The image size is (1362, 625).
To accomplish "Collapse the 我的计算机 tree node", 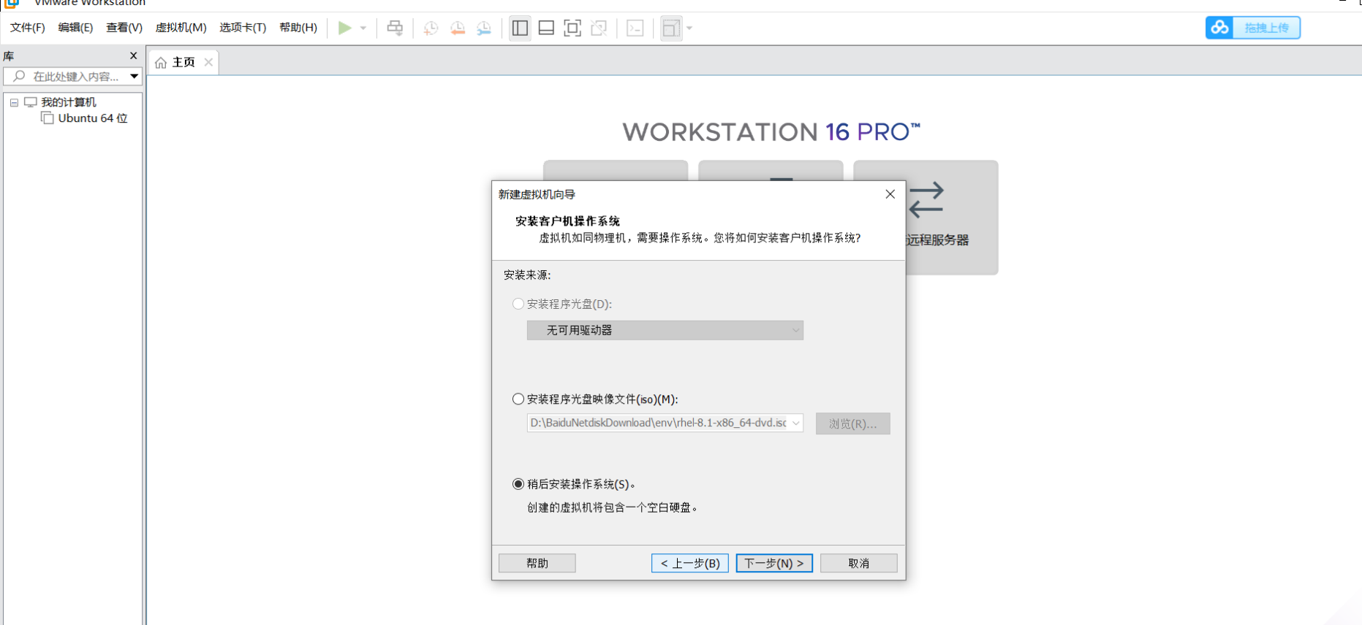I will (x=14, y=102).
